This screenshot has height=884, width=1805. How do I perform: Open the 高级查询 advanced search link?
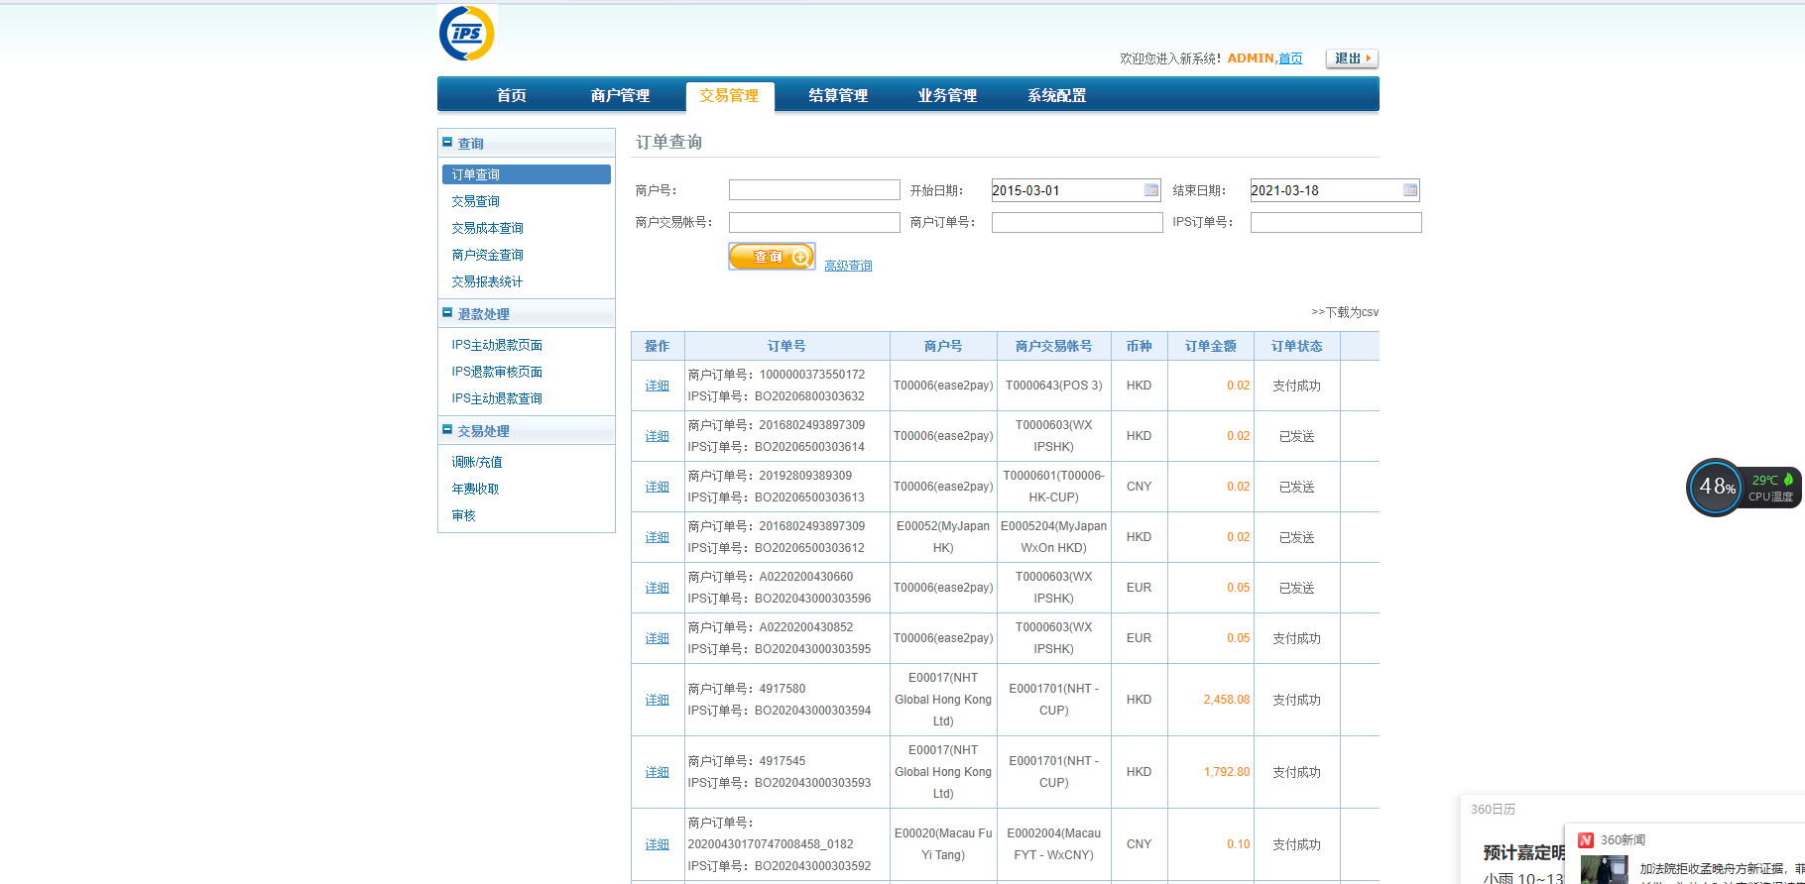848,266
